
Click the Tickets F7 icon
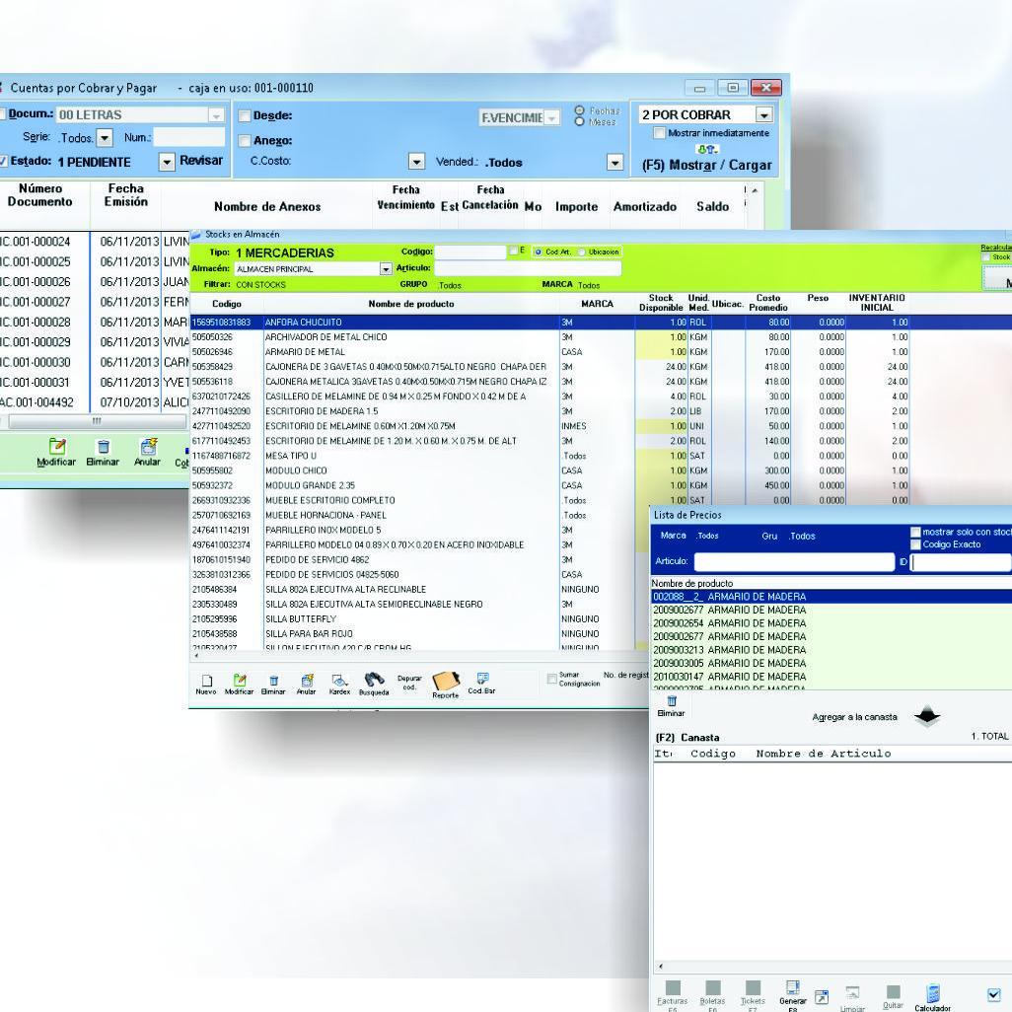click(x=753, y=987)
